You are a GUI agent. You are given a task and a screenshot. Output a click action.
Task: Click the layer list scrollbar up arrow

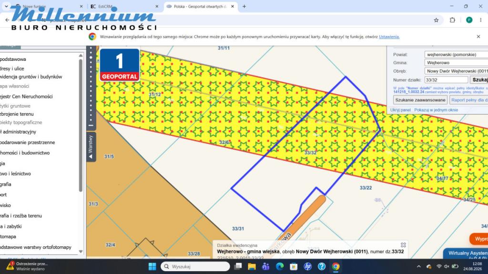tap(81, 55)
